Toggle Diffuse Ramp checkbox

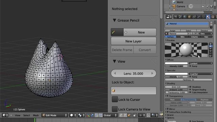pyautogui.click(x=190, y=66)
